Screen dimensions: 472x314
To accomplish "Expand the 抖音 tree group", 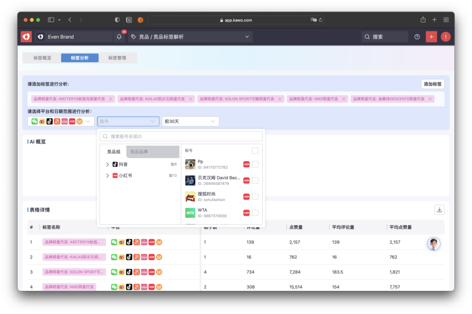I will (x=107, y=164).
